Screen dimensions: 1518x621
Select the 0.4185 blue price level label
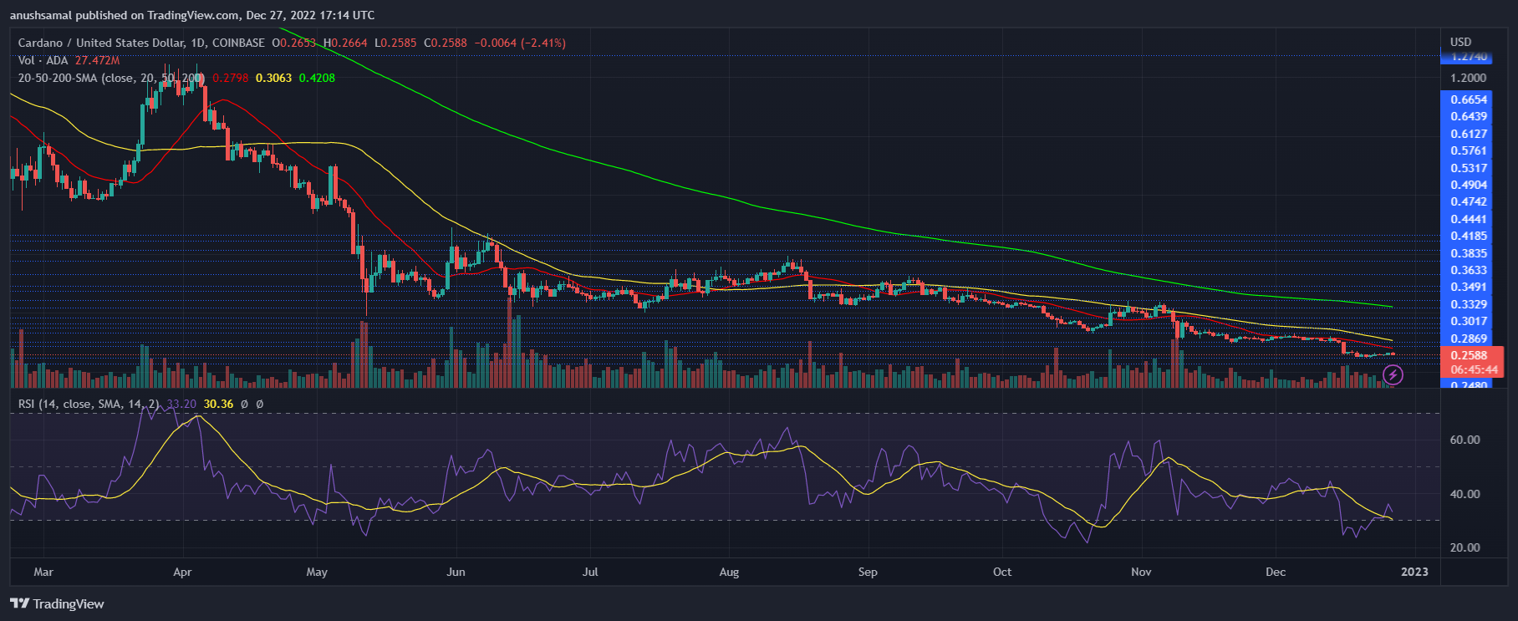pos(1469,237)
